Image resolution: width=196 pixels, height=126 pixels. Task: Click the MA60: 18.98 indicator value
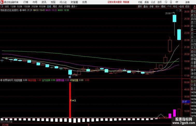pos(63,10)
